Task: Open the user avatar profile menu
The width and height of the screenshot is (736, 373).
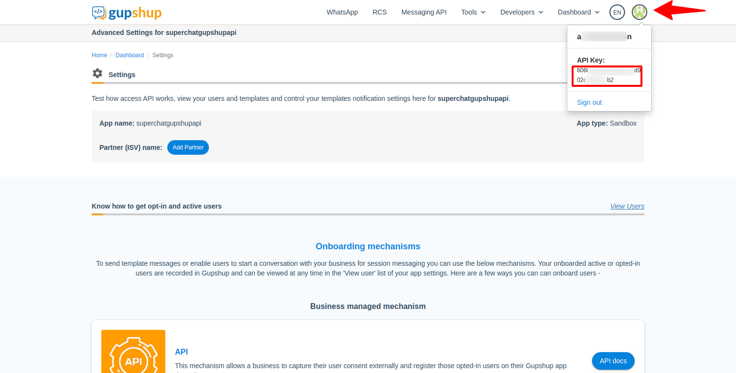Action: [640, 12]
